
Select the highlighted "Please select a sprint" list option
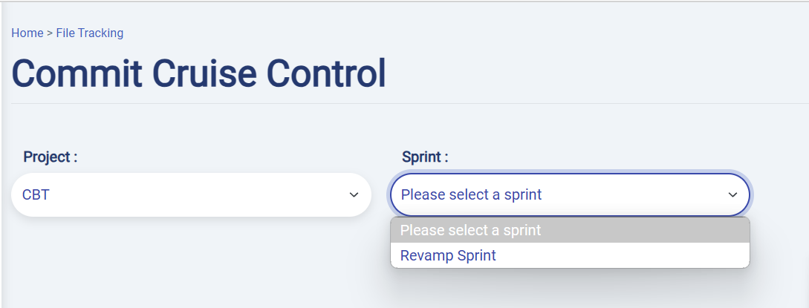(x=471, y=230)
